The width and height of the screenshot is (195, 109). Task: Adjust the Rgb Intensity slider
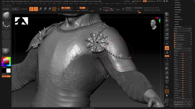pos(70,10)
